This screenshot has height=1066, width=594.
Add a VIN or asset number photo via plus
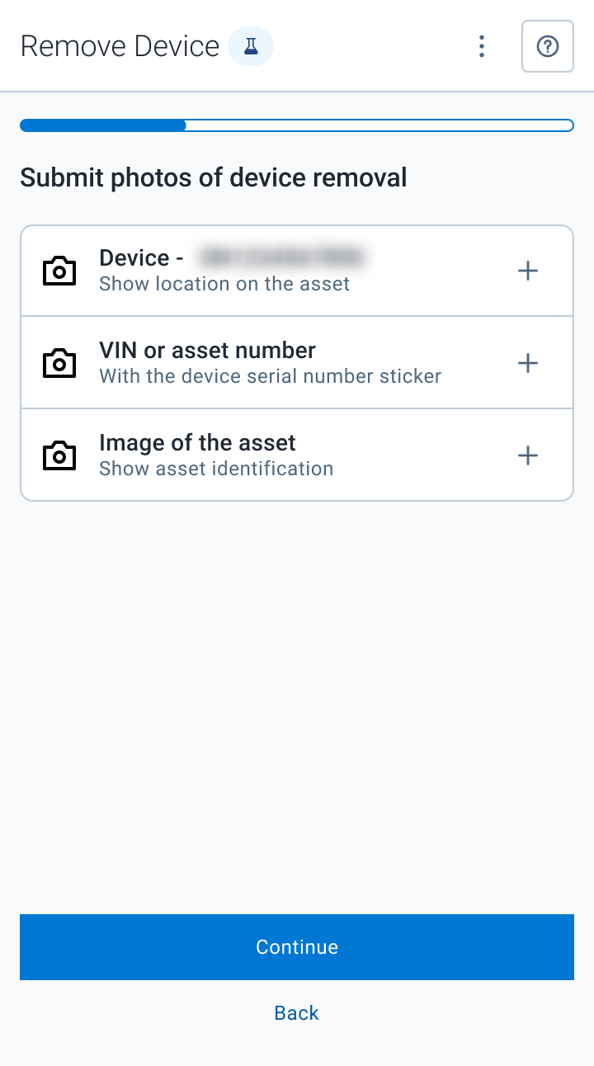528,363
